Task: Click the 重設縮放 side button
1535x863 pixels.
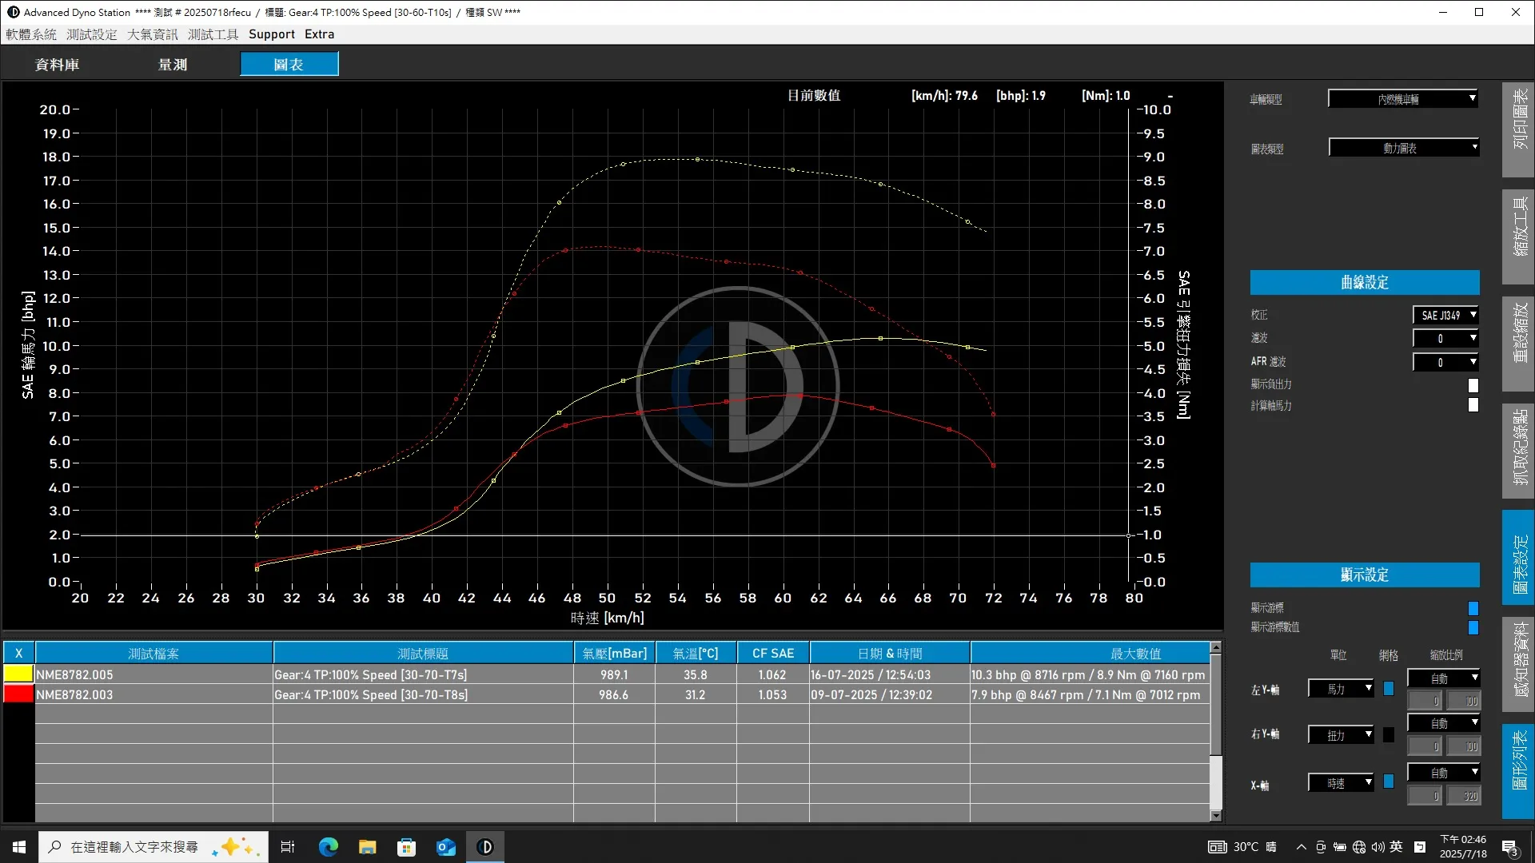Action: [1519, 344]
